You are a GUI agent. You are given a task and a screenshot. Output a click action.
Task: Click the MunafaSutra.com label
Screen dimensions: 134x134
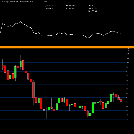26,2
